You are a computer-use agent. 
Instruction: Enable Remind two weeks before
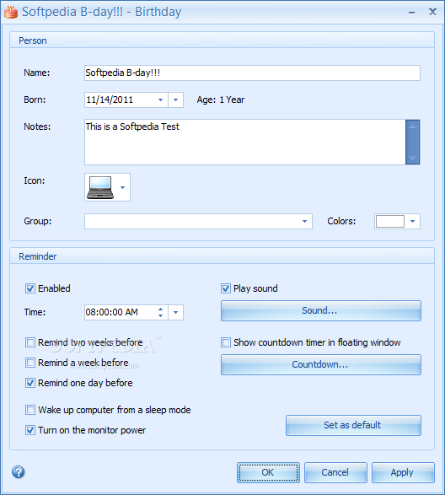tap(30, 342)
